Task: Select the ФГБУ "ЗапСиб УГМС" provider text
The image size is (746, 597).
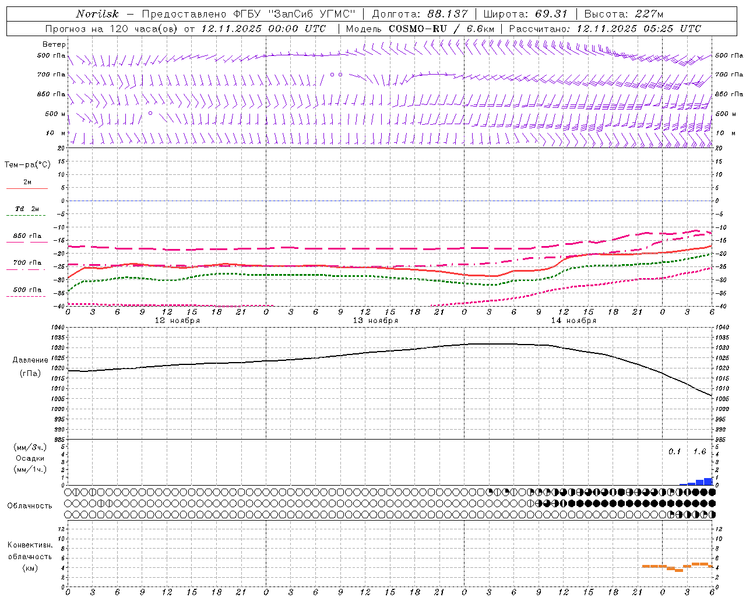Action: tap(293, 14)
